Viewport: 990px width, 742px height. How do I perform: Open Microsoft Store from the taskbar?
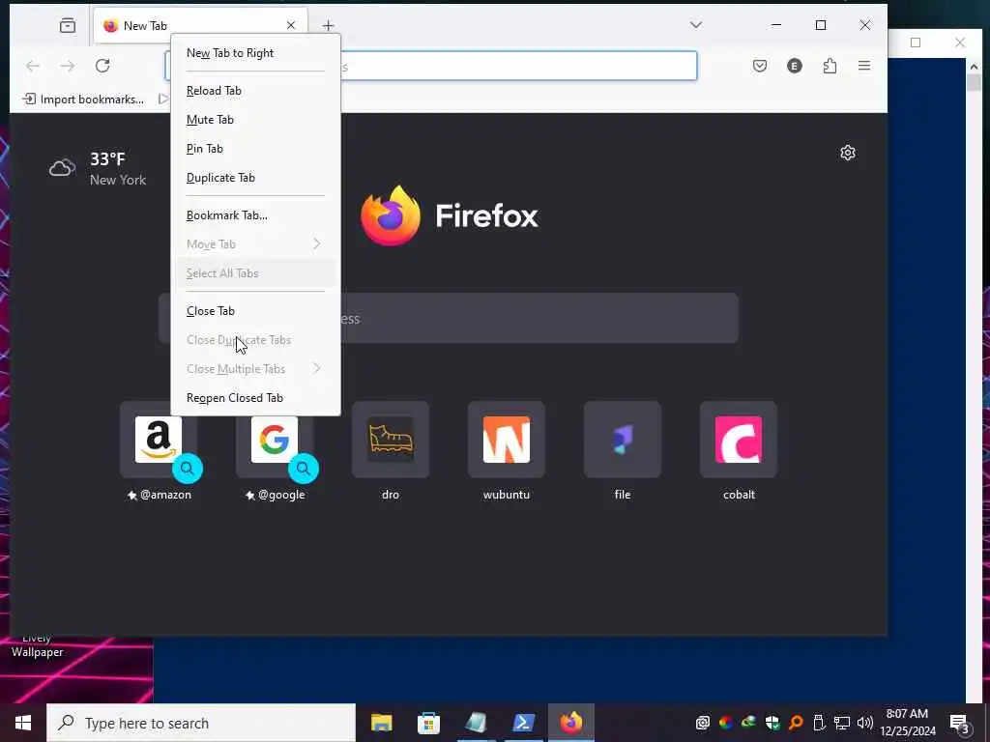428,723
